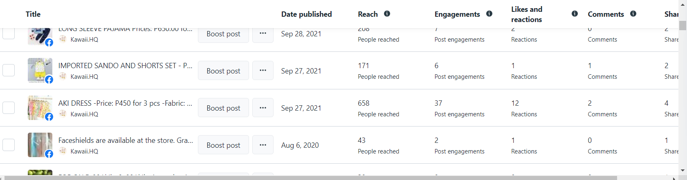
Task: Tick the checkbox for IMPORTED SANDO AND SHORTS post
Action: (9, 70)
